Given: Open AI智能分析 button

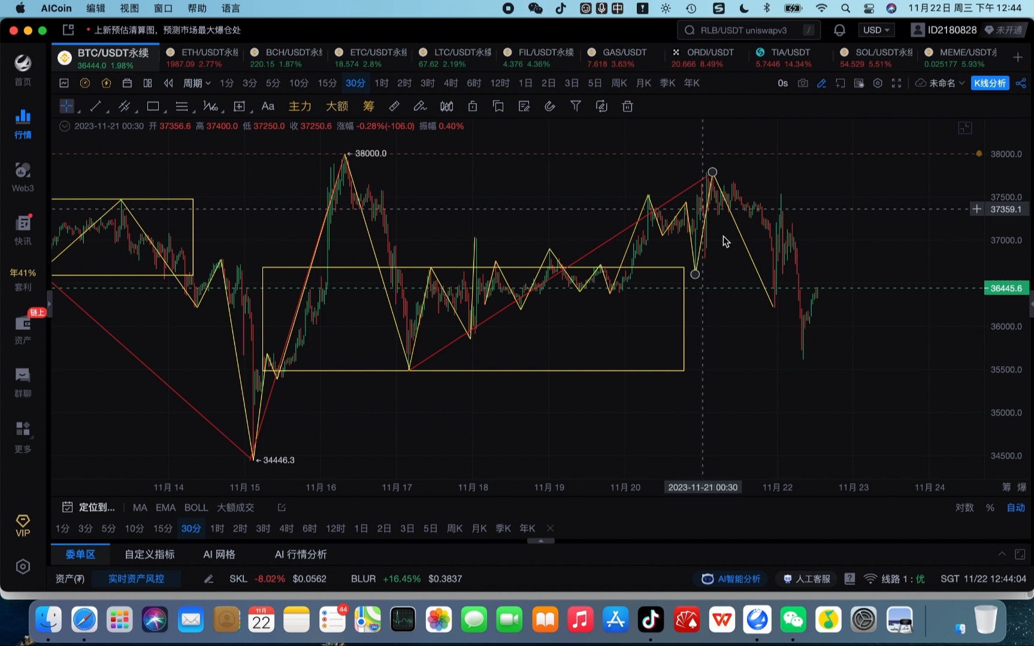Looking at the screenshot, I should (x=731, y=578).
